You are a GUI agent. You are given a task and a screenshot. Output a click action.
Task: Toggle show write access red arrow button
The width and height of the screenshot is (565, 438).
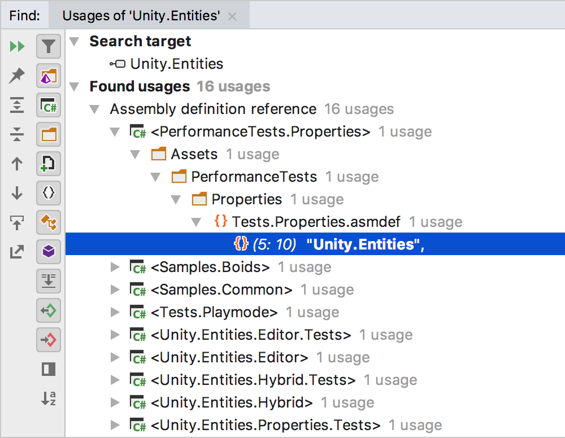(x=48, y=340)
